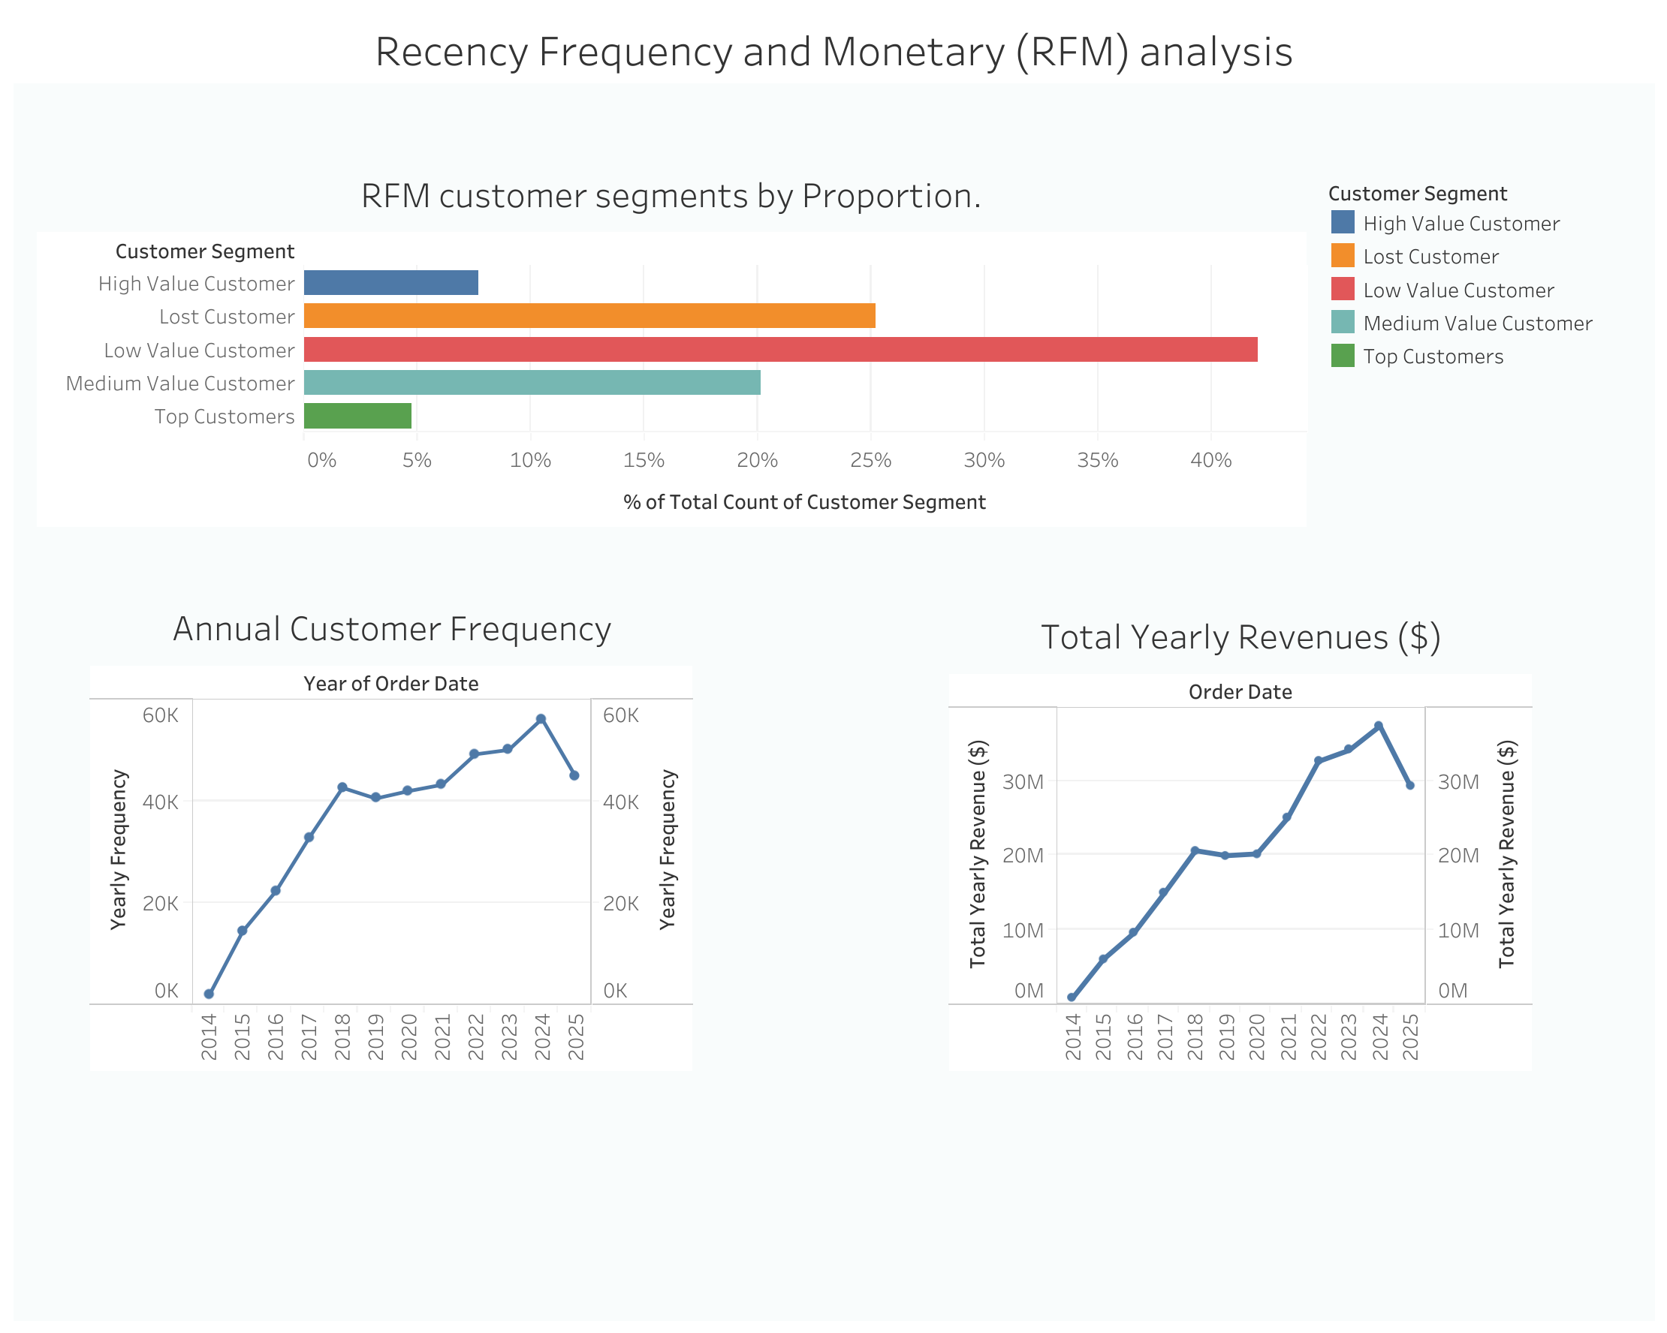The image size is (1667, 1333).
Task: Click the 2018 data point in frequency chart
Action: (342, 787)
